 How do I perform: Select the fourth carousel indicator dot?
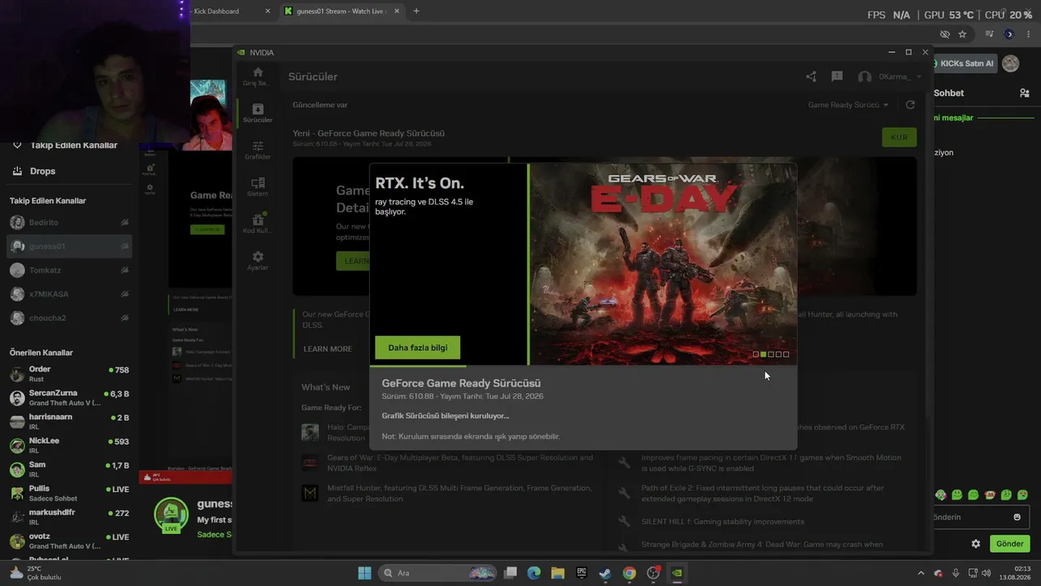[x=778, y=354]
